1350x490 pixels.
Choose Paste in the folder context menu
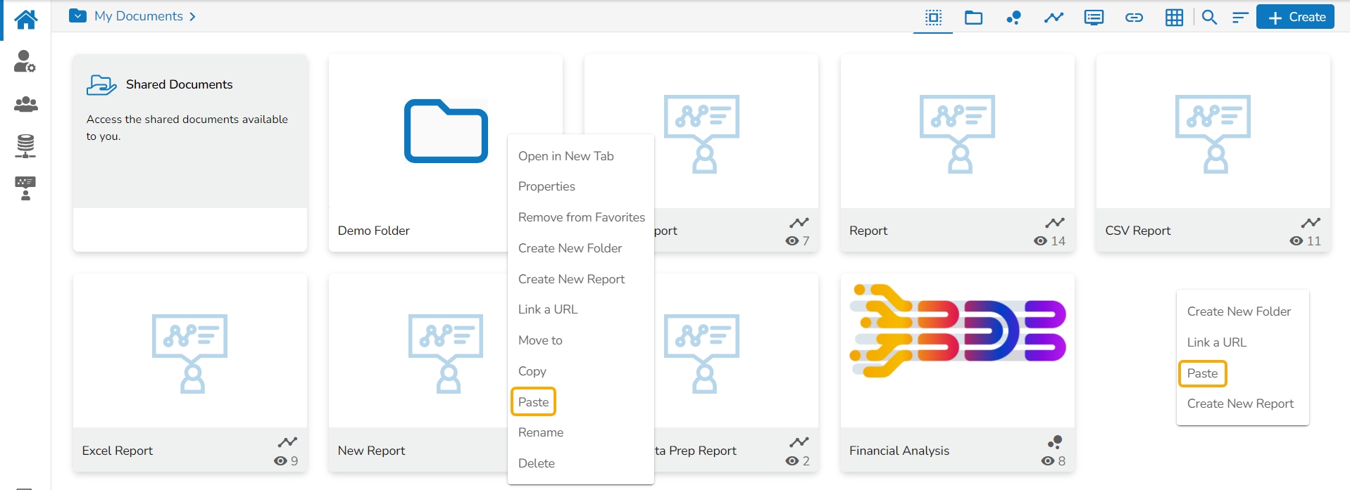pyautogui.click(x=533, y=402)
